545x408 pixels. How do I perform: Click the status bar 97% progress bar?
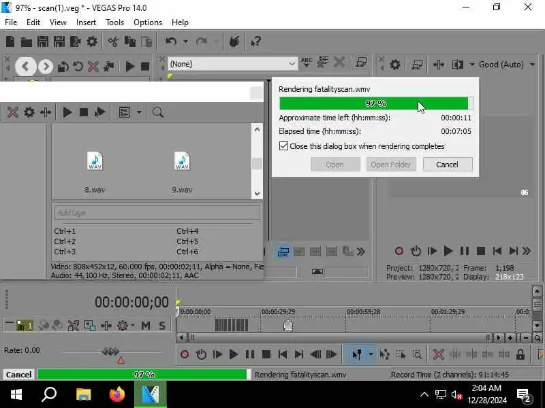pos(144,375)
